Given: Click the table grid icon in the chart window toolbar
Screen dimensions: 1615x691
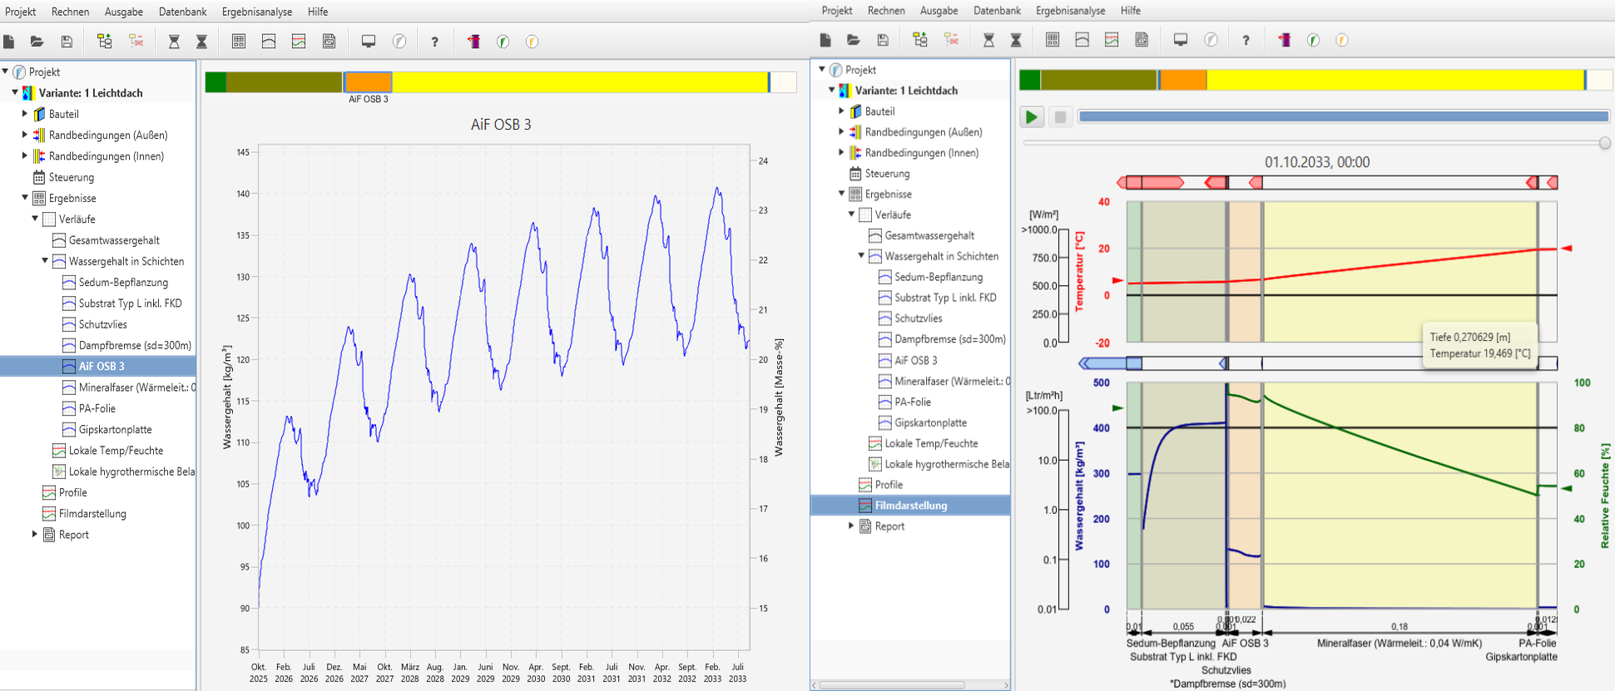Looking at the screenshot, I should (239, 42).
